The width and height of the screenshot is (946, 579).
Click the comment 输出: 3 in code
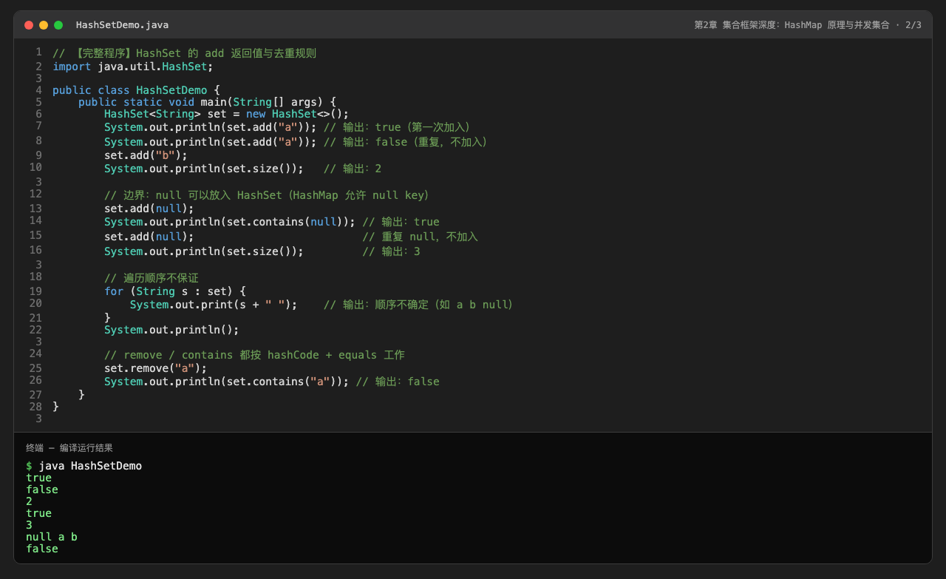pos(392,251)
